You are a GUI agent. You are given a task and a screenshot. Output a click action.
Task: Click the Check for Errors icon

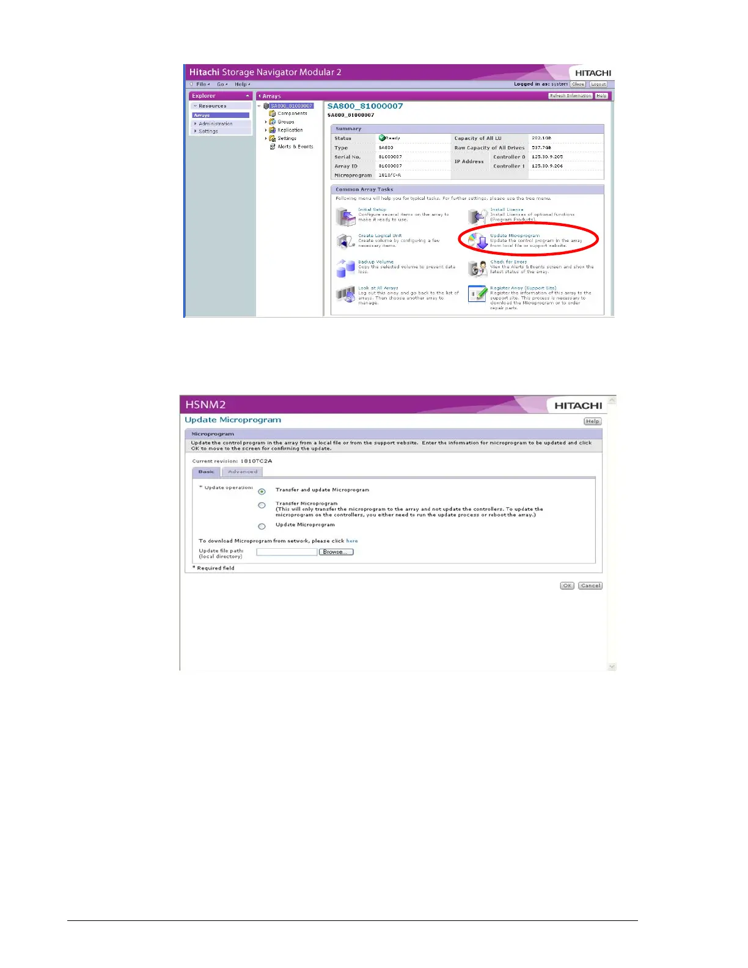coord(477,268)
